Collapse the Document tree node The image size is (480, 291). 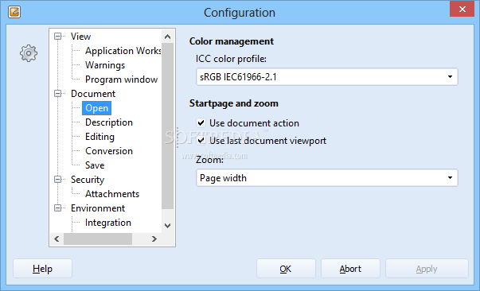point(57,94)
